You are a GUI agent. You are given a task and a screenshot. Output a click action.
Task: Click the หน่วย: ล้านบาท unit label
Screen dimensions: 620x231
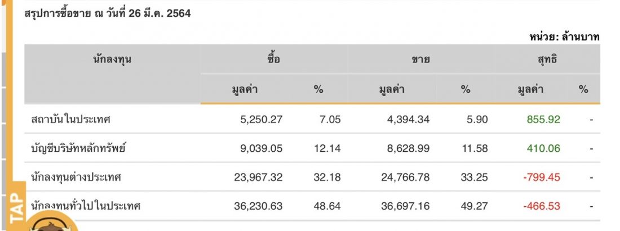pos(564,37)
